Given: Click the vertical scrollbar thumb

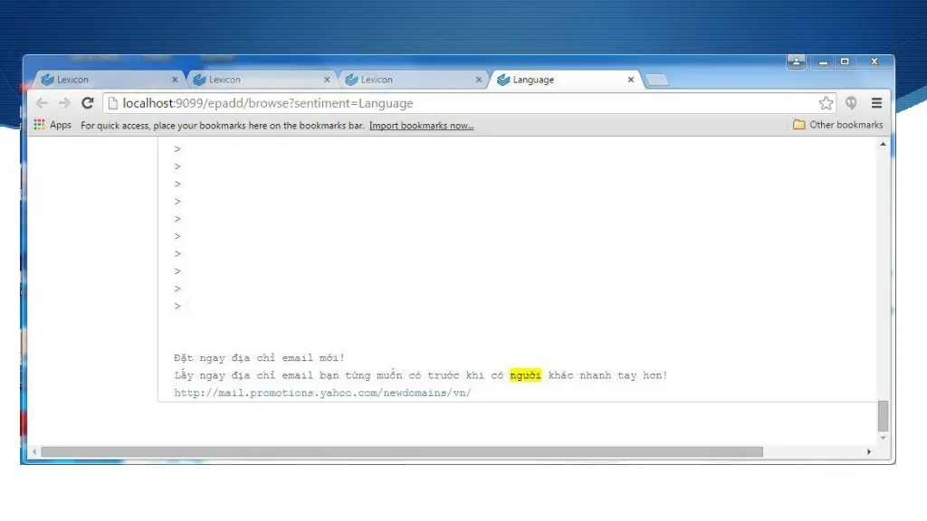Looking at the screenshot, I should click(x=883, y=416).
